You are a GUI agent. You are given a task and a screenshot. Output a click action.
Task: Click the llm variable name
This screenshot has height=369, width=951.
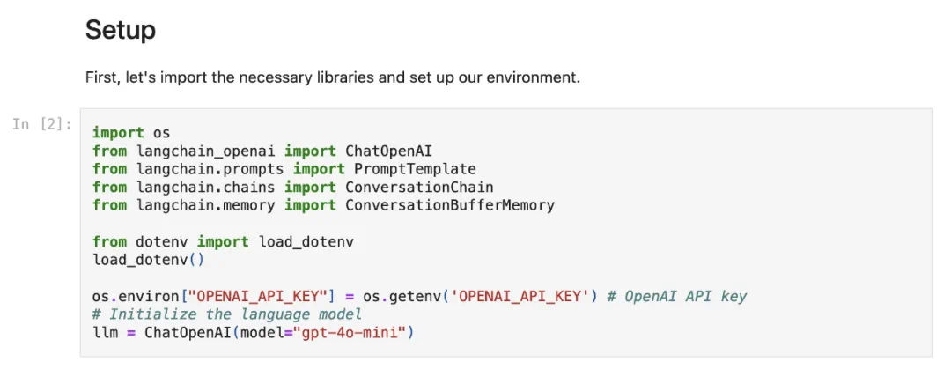[x=105, y=332]
